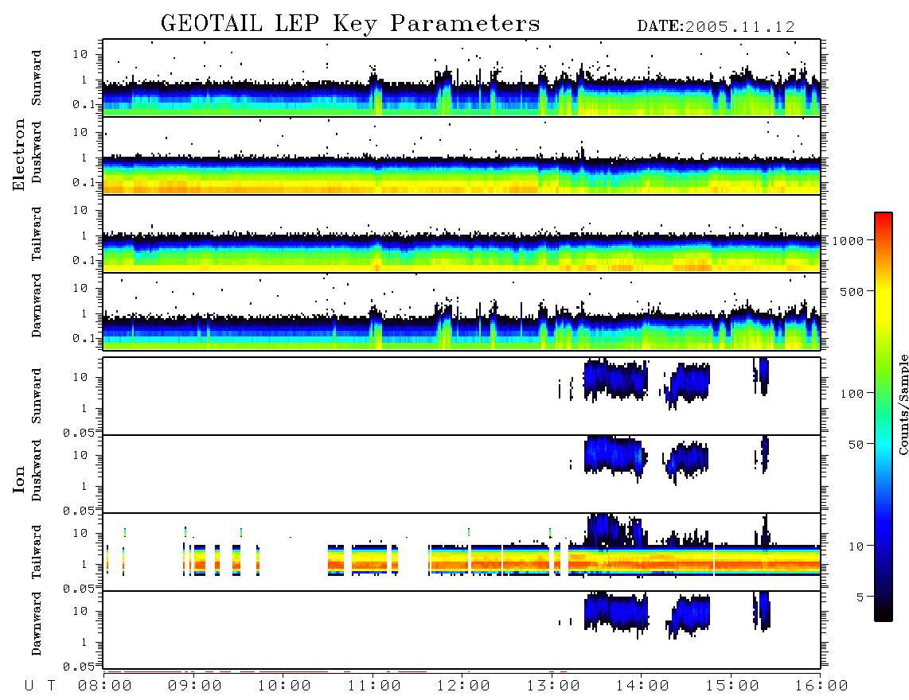Click the '16:00' time axis label
The height and width of the screenshot is (700, 909).
pyautogui.click(x=821, y=686)
